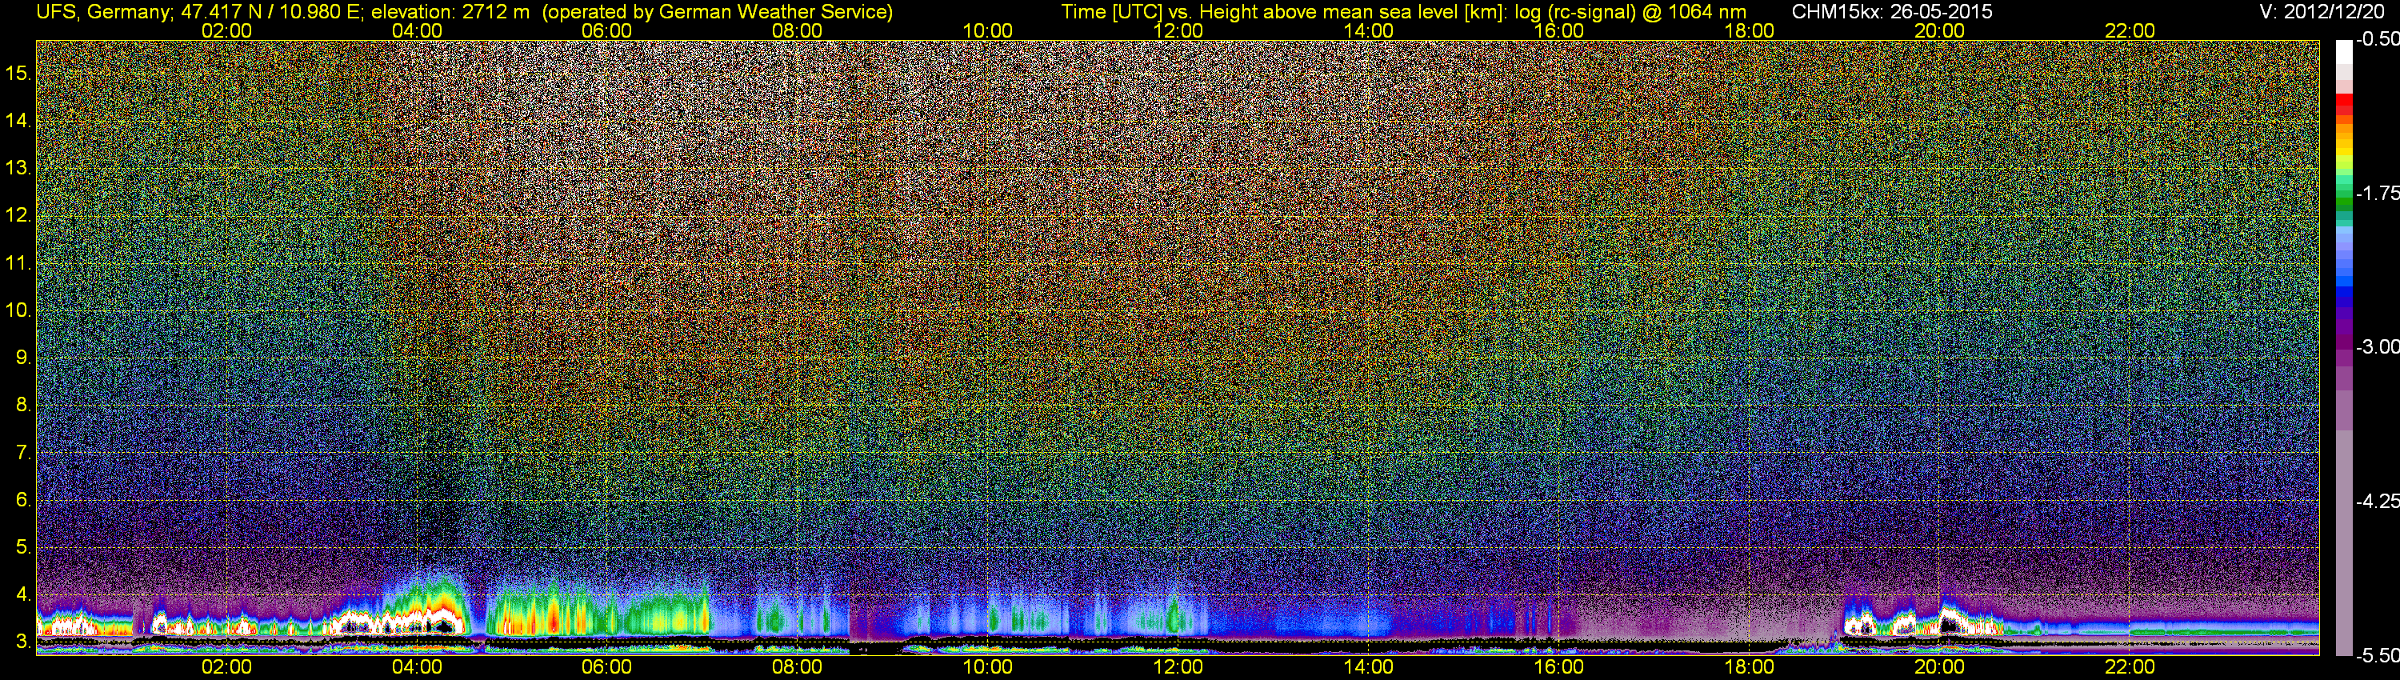Click the '12:00' label on the top time axis

(x=1178, y=30)
